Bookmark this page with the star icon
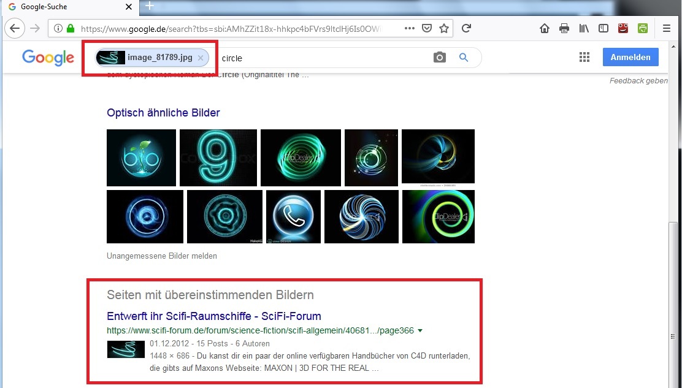Image resolution: width=682 pixels, height=388 pixels. (444, 28)
